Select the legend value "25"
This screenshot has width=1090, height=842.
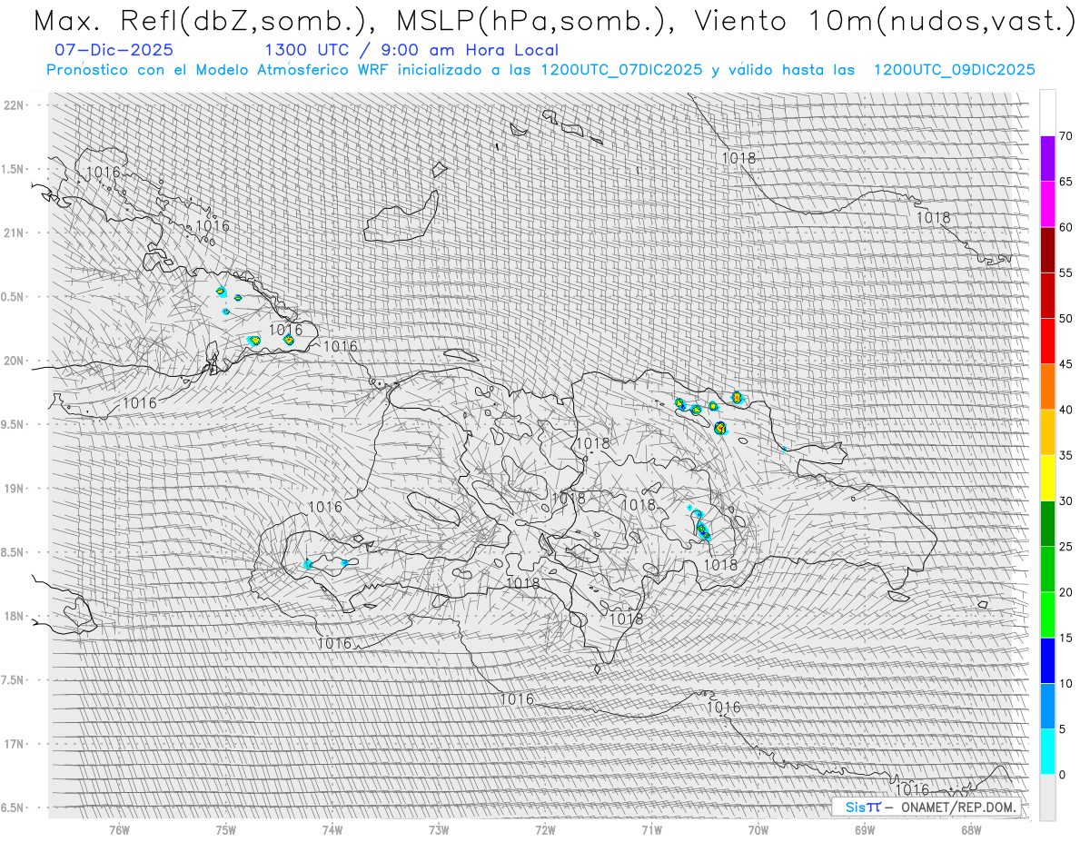tap(1066, 546)
